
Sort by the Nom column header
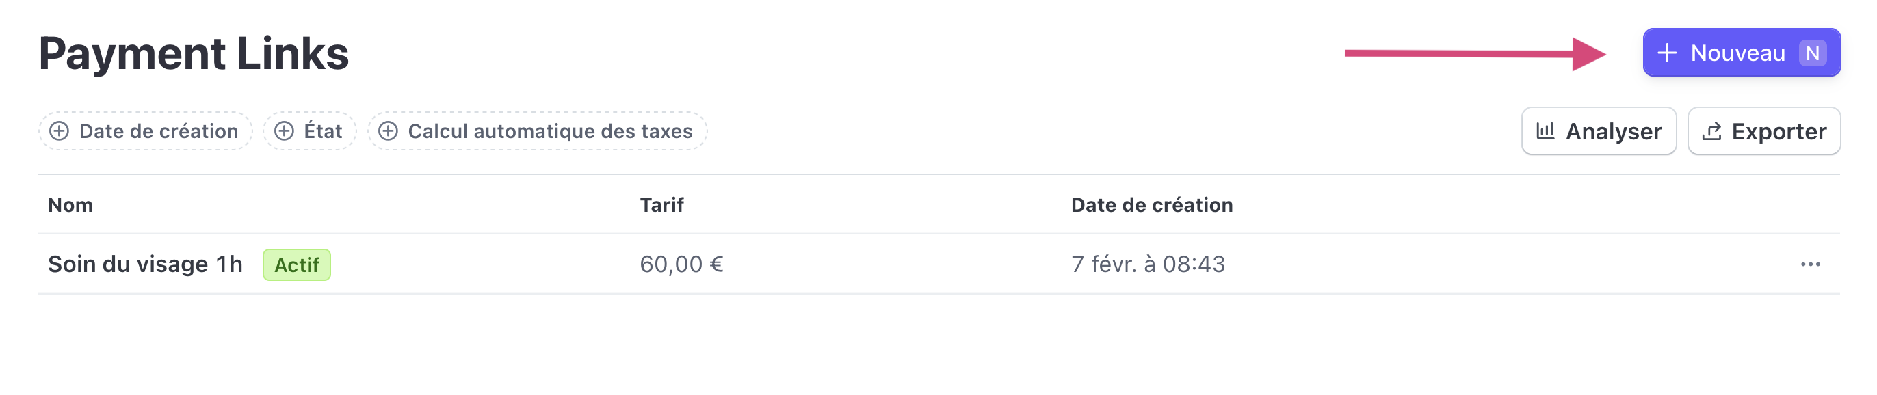point(70,205)
